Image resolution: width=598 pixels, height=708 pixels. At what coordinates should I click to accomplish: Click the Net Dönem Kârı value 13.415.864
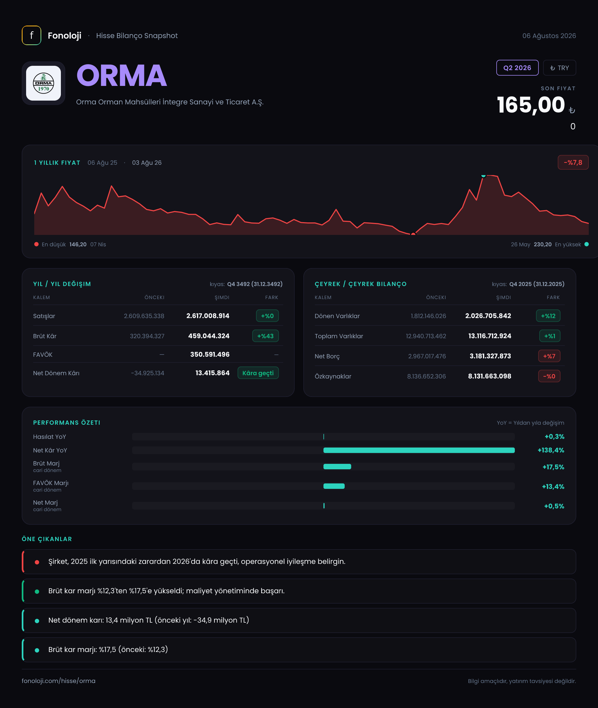pos(213,373)
